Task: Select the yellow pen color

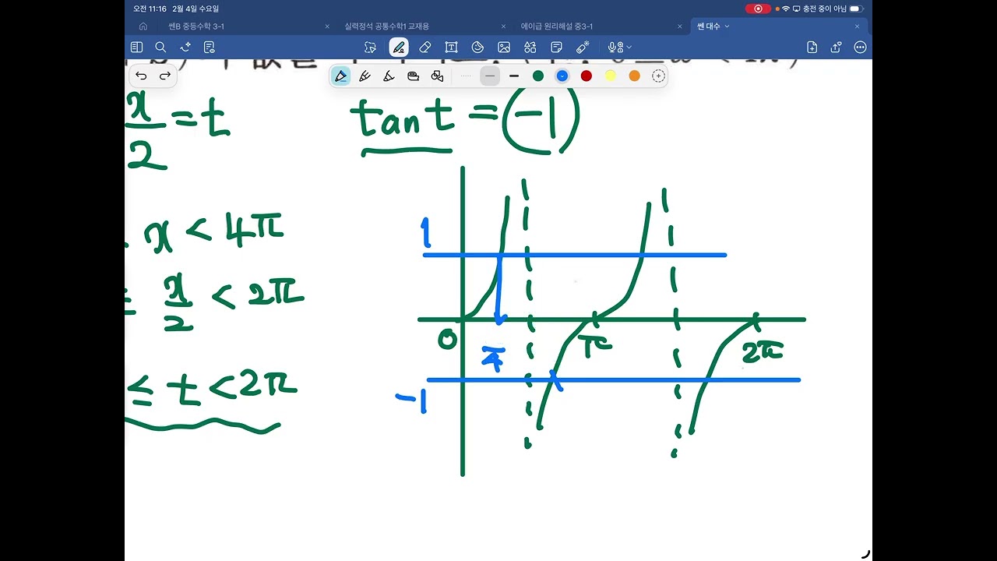Action: [x=611, y=76]
